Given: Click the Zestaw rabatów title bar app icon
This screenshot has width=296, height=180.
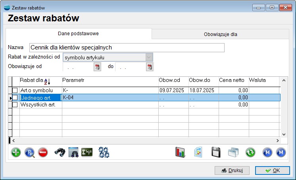Looking at the screenshot, I should click(7, 8).
